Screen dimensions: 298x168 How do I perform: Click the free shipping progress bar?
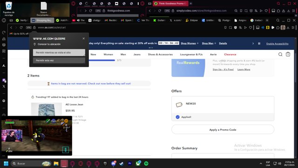[102, 60]
